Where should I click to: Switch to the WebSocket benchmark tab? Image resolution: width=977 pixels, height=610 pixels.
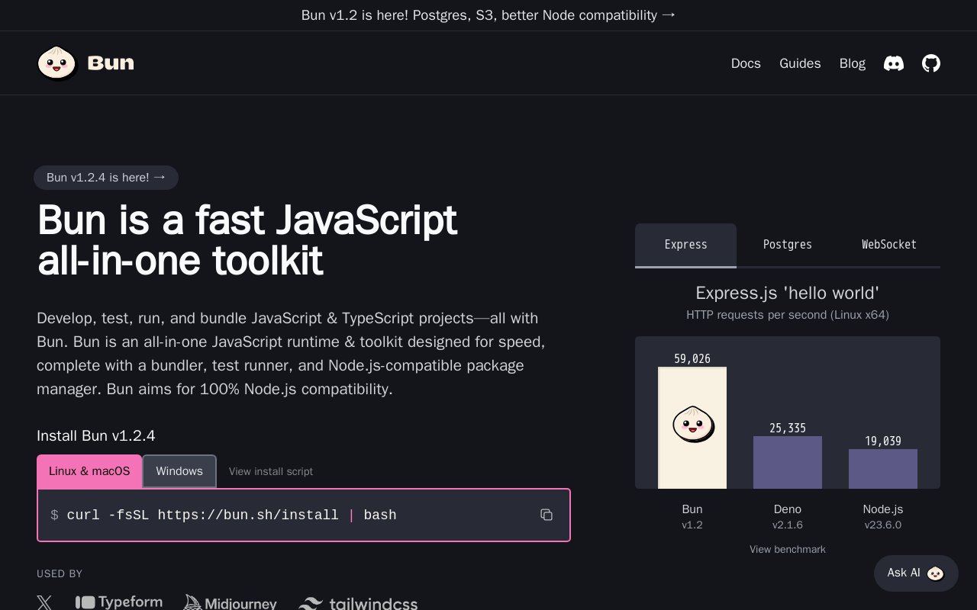[x=889, y=245]
